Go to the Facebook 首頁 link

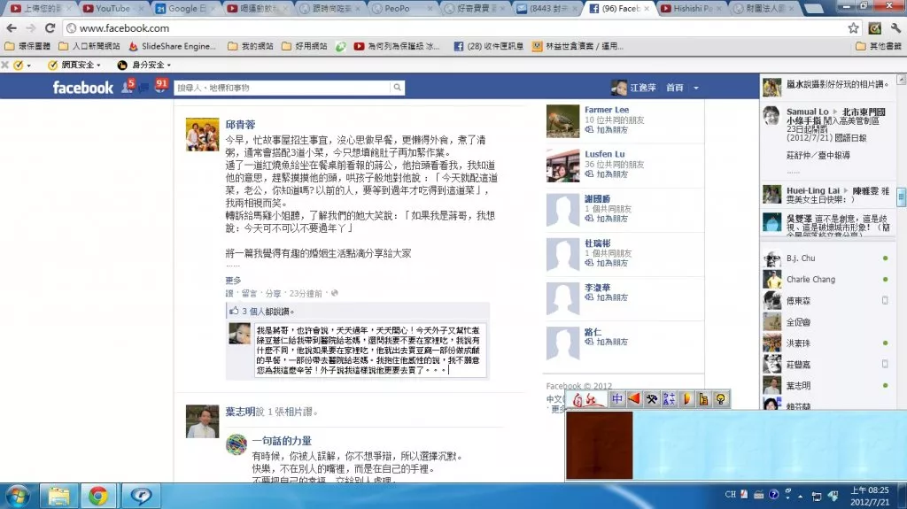click(674, 88)
